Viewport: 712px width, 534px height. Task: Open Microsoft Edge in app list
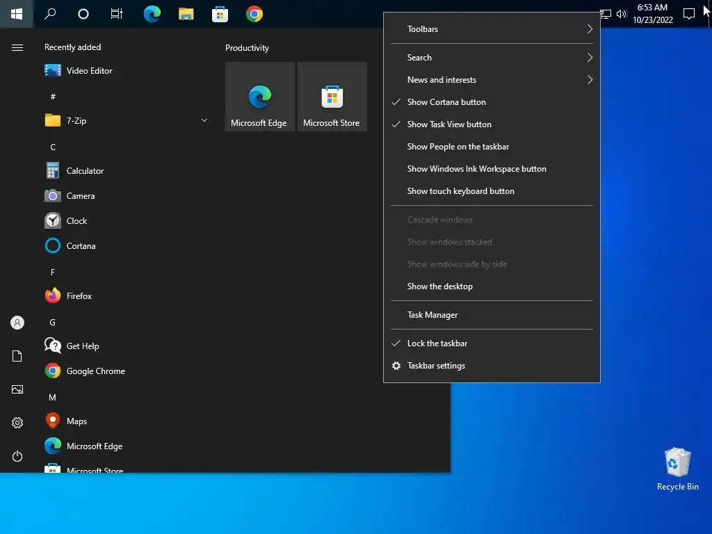[127, 446]
